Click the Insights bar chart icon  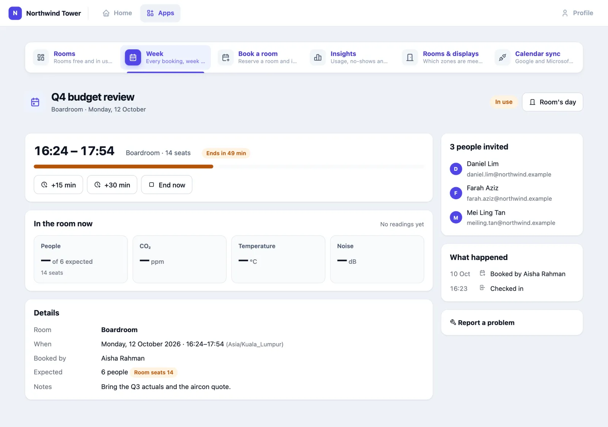click(318, 58)
